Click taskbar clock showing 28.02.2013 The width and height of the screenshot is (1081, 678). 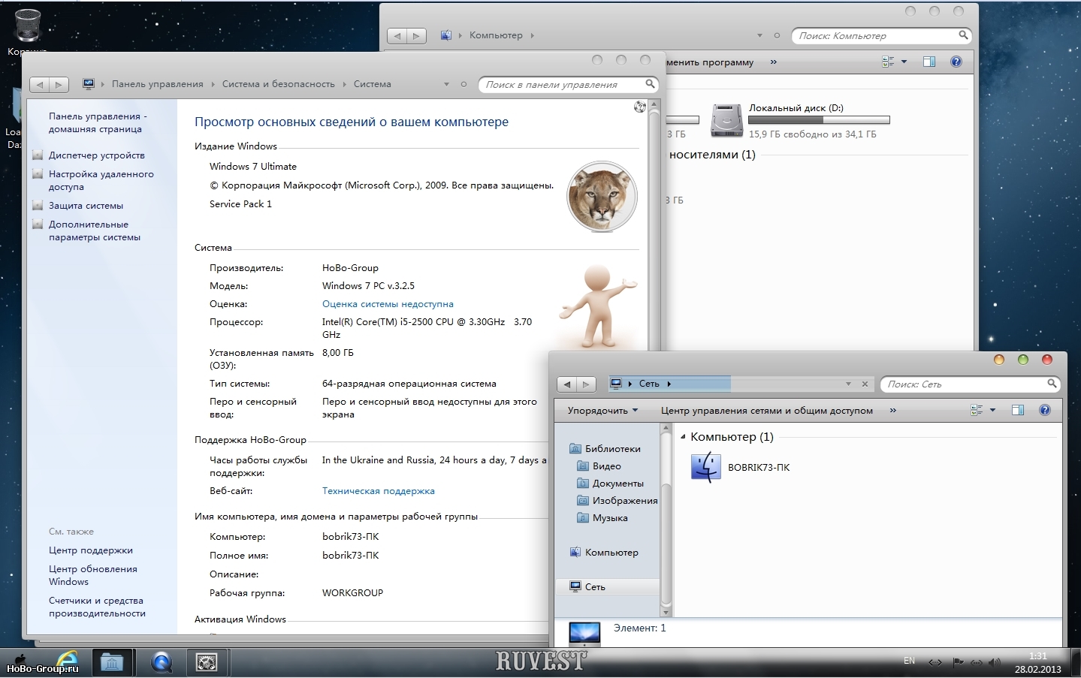coord(1037,662)
